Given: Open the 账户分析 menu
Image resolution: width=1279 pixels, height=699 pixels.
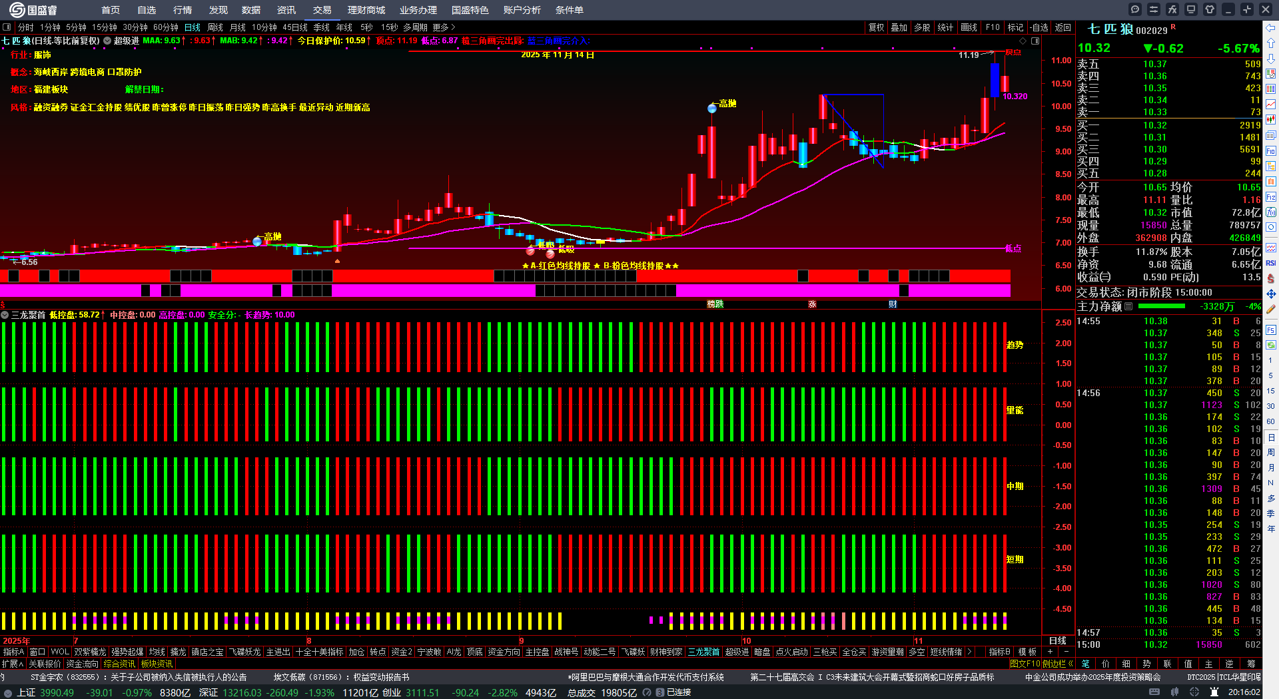Looking at the screenshot, I should pos(522,10).
